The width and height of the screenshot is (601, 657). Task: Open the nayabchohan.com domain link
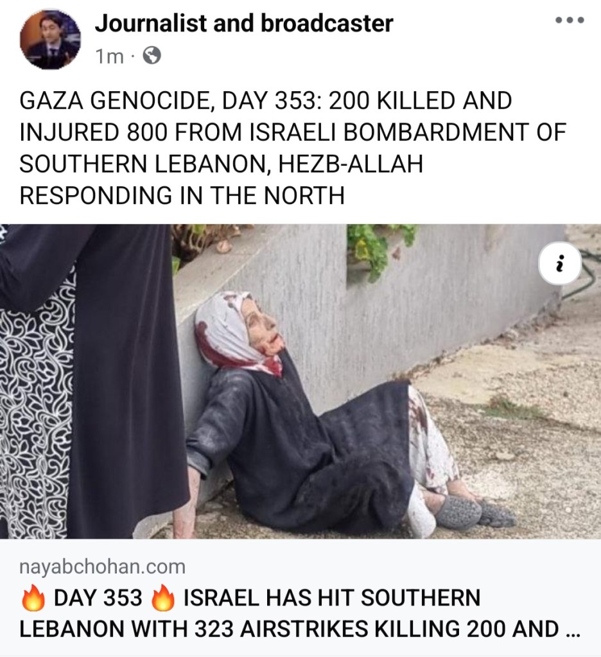click(x=103, y=566)
